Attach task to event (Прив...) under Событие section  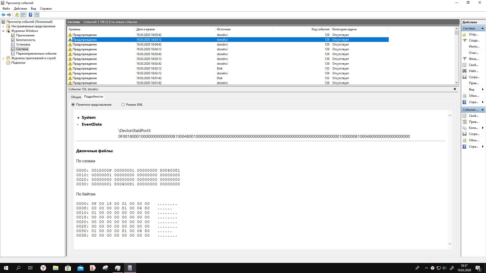click(473, 122)
